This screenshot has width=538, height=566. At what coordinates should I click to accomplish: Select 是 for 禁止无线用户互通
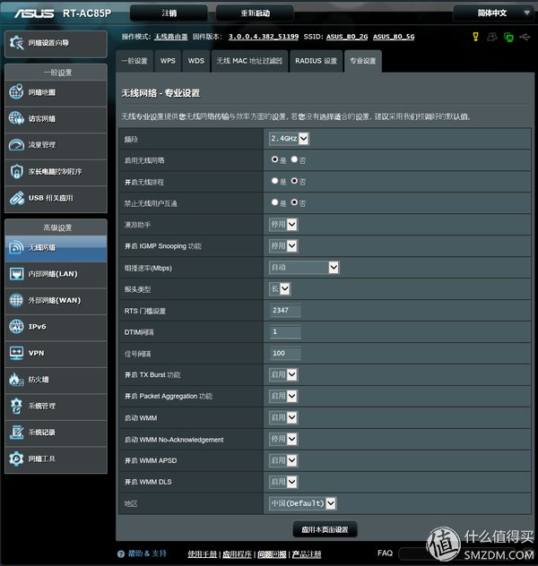[275, 202]
